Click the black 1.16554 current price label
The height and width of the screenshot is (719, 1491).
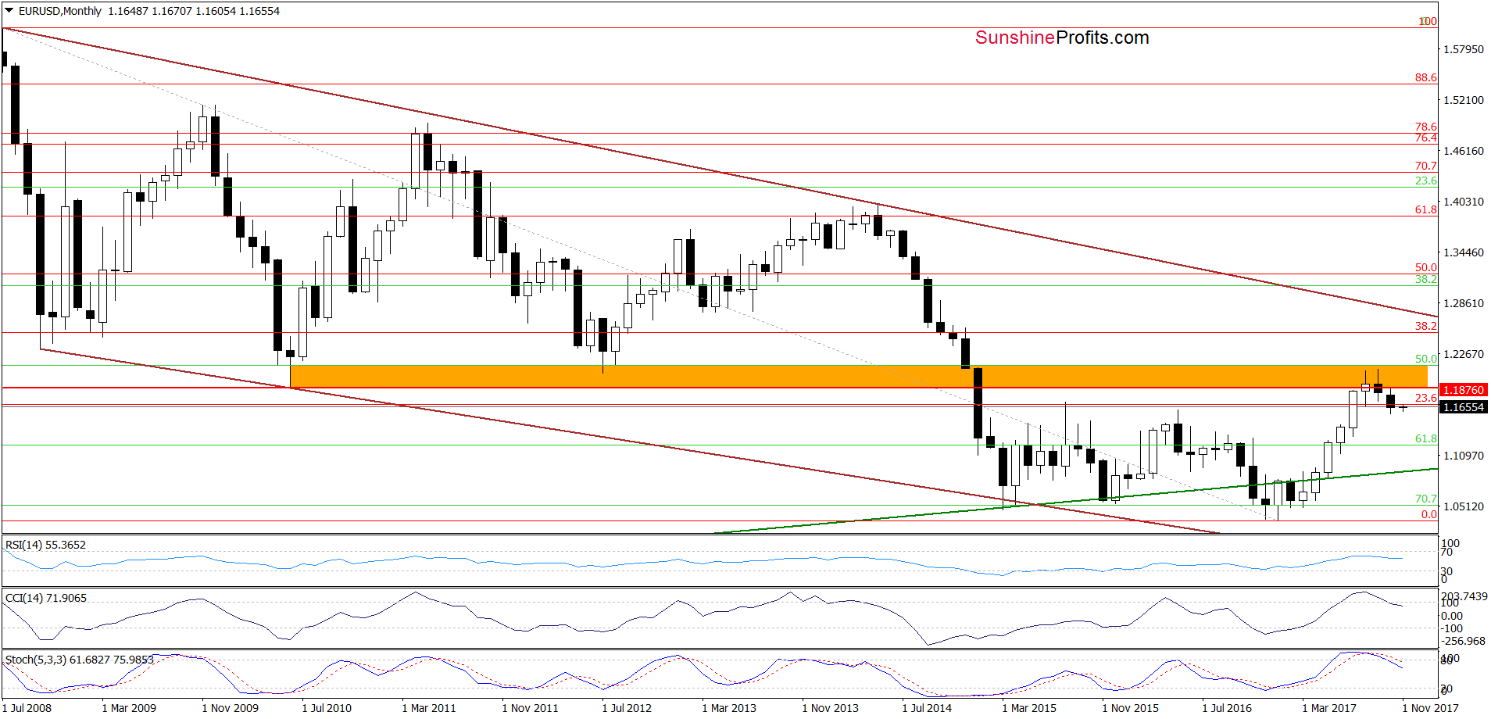click(x=1463, y=407)
